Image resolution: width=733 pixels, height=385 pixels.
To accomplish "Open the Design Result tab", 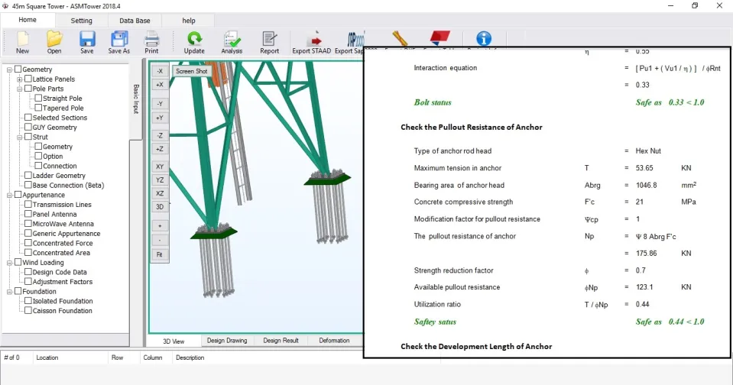I will (281, 341).
